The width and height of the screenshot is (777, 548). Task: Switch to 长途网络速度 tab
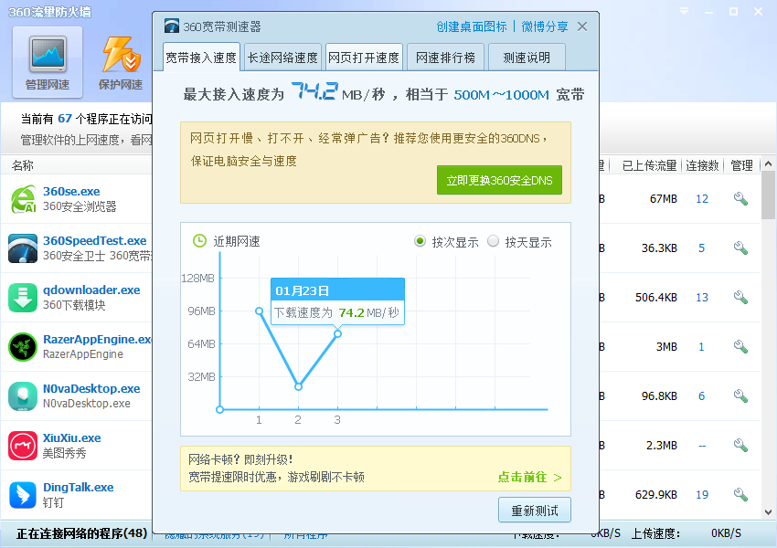[282, 58]
